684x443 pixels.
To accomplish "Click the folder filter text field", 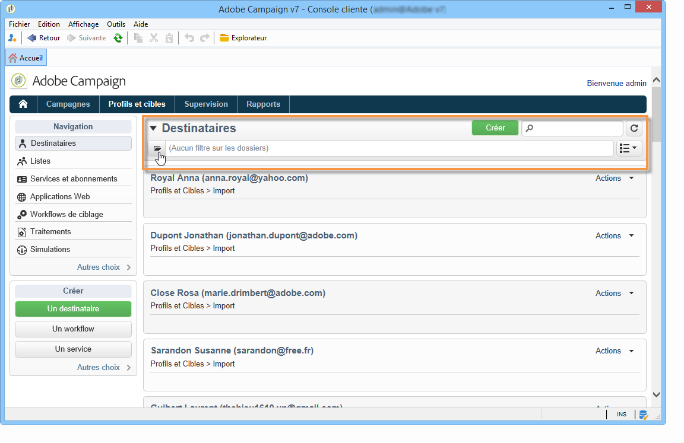I will (389, 148).
